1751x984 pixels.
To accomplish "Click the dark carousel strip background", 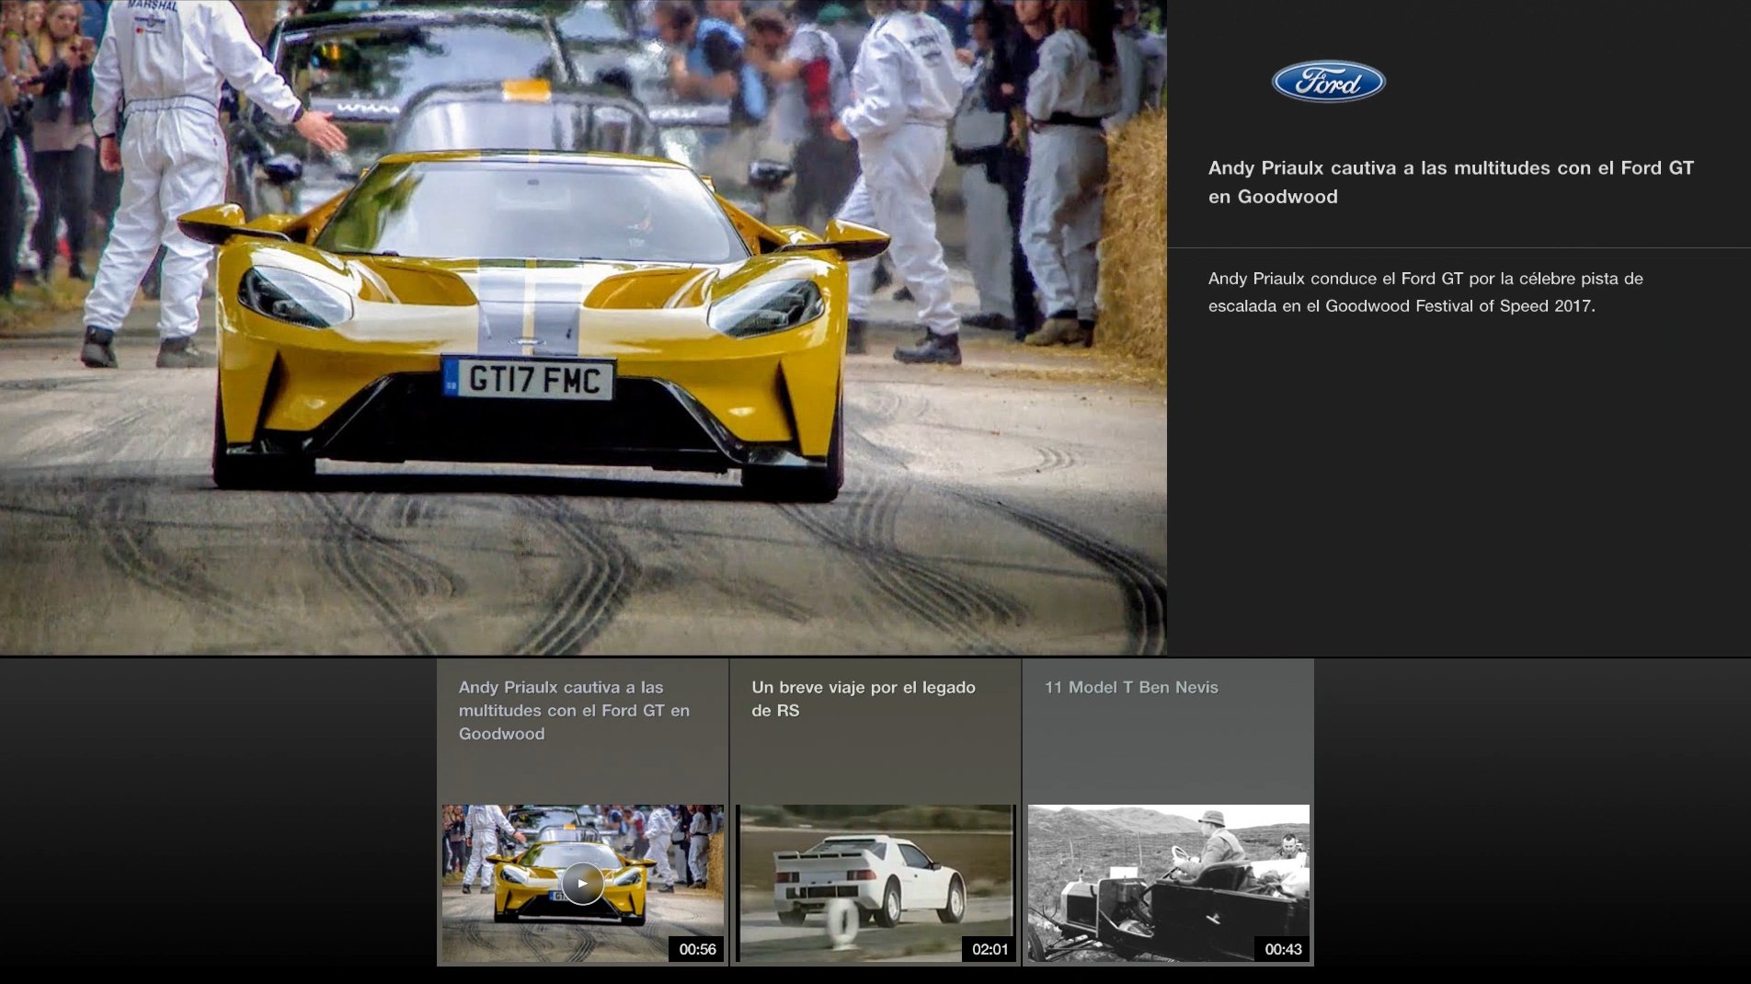I will tap(212, 818).
